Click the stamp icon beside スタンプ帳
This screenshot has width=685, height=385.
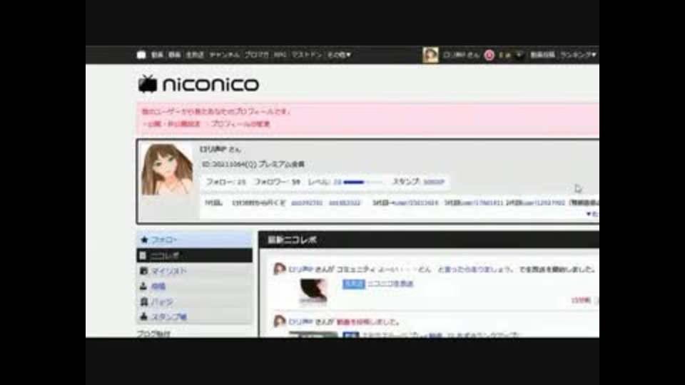(x=143, y=317)
